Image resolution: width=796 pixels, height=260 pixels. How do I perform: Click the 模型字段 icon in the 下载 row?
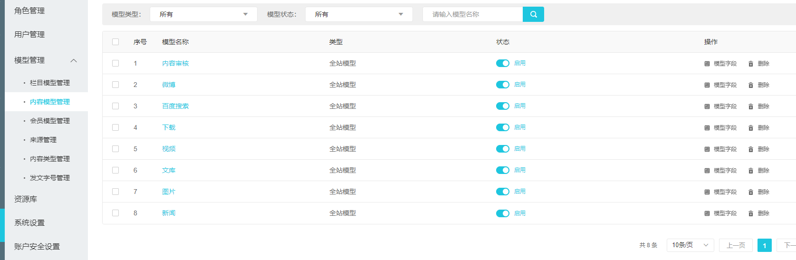pyautogui.click(x=707, y=128)
